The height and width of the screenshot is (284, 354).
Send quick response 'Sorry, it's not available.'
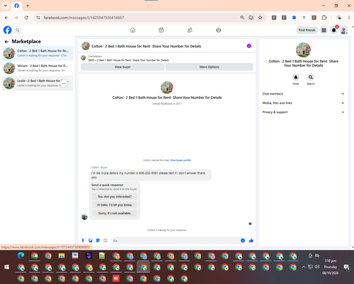(x=115, y=213)
